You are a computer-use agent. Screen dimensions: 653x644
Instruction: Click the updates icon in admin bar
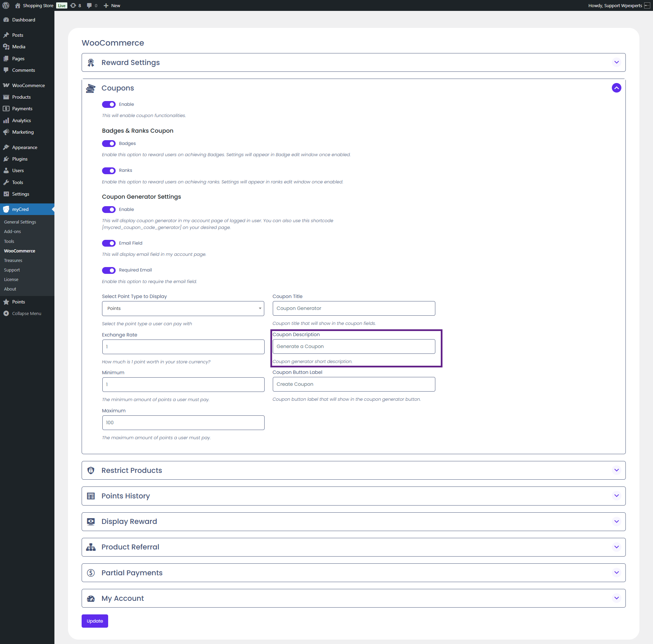pyautogui.click(x=73, y=5)
